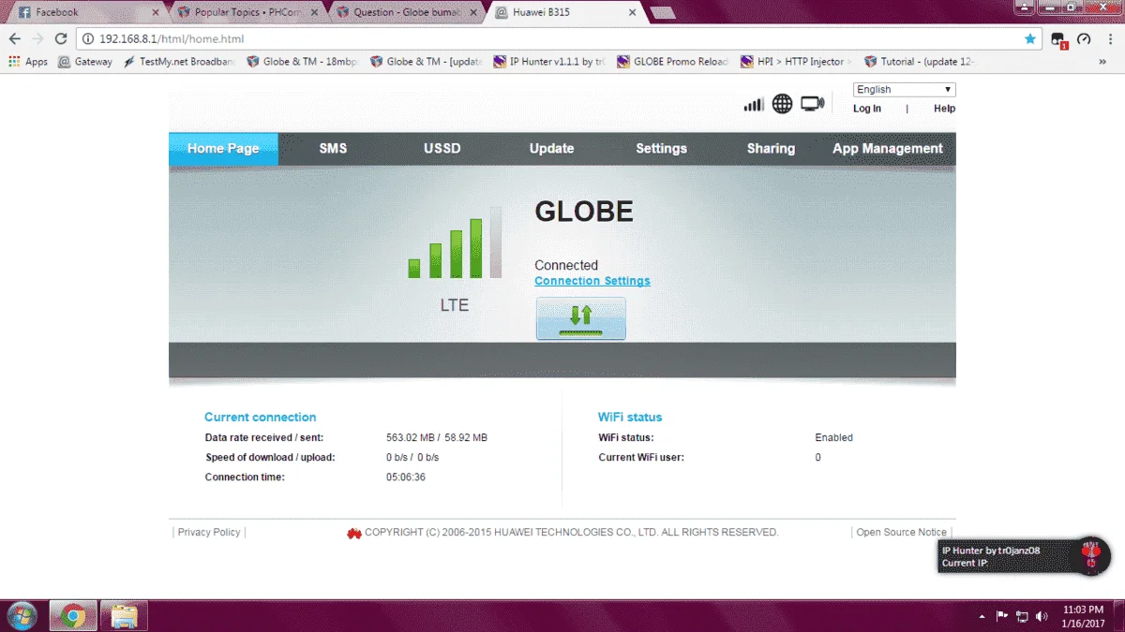Open the Globe & TM - [update bookmark
This screenshot has height=632, width=1125.
point(426,62)
